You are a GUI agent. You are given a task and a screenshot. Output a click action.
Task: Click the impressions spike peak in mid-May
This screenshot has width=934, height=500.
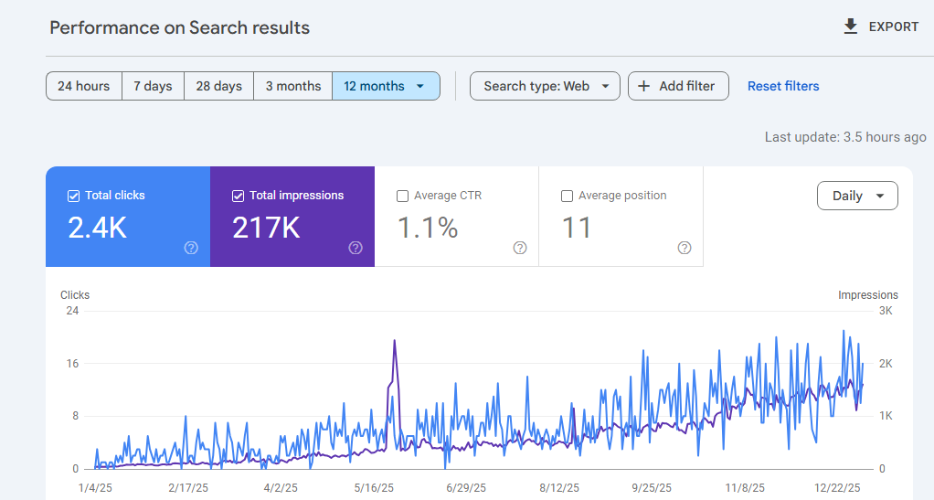[394, 341]
